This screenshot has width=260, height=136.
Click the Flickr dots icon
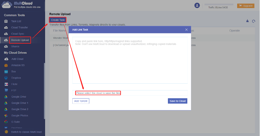coord(6,84)
